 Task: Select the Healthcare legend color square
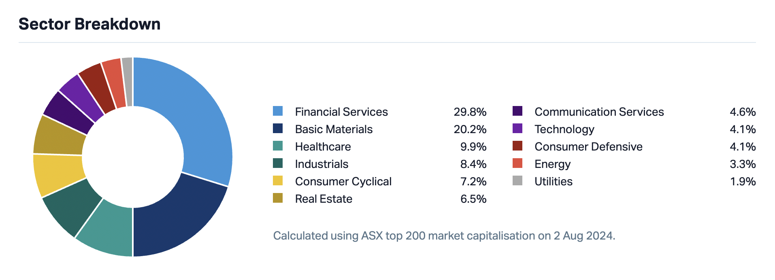click(278, 146)
